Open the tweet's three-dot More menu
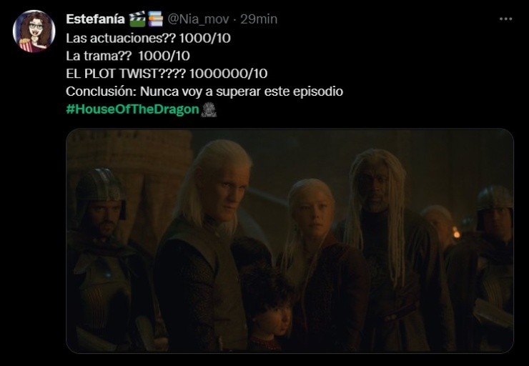The width and height of the screenshot is (529, 366). [x=505, y=19]
